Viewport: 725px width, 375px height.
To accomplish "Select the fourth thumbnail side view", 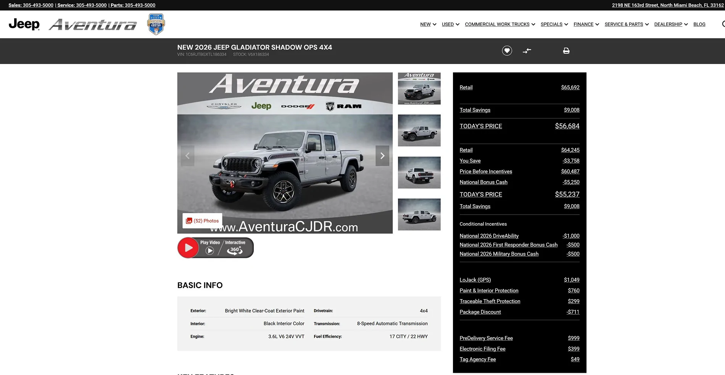I will coord(419,214).
